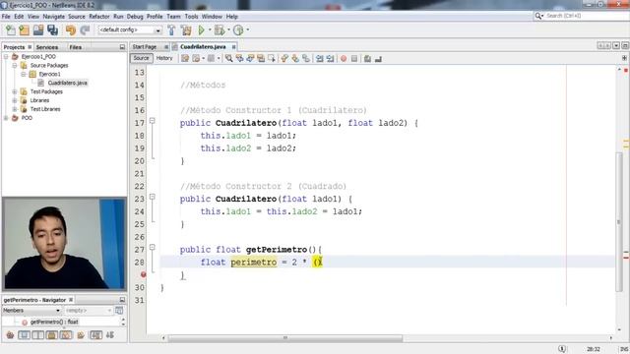The width and height of the screenshot is (630, 354).
Task: Collapse the Source Packages node
Action: [15, 66]
